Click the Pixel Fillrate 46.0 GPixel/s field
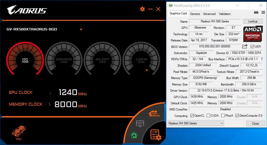The image size is (267, 145). tap(201, 72)
